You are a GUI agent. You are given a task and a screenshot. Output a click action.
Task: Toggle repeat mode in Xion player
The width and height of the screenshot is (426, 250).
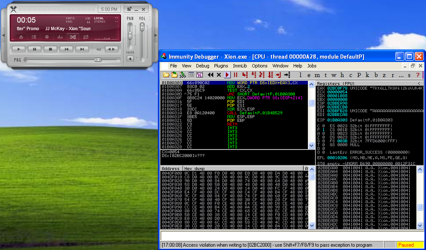86,37
